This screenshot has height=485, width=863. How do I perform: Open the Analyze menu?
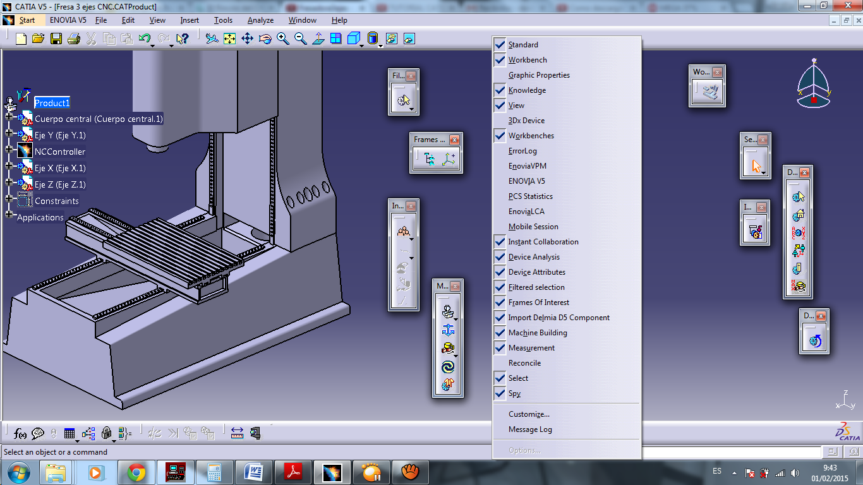click(260, 20)
